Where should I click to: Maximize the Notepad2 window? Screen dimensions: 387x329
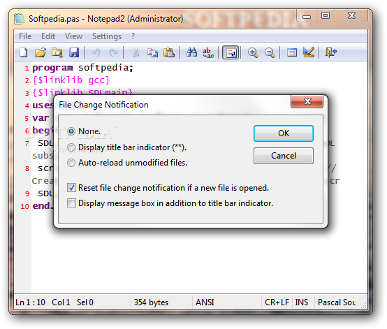tap(326, 16)
